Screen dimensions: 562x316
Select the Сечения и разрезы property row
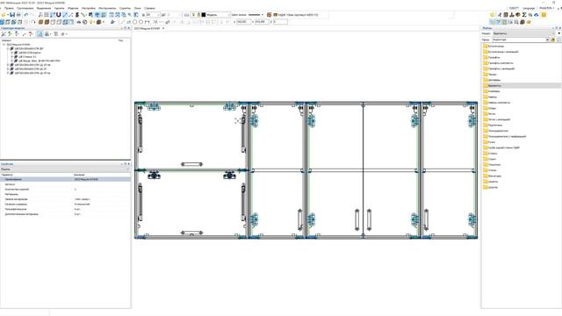click(x=65, y=205)
